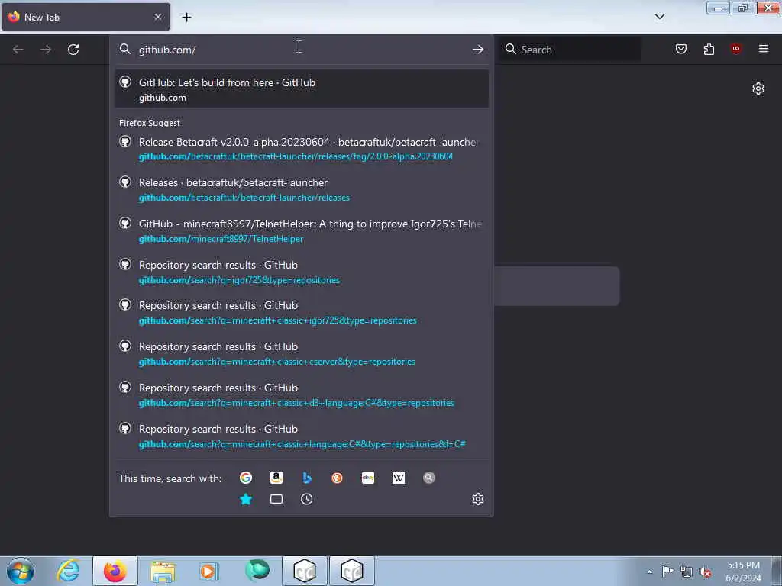The width and height of the screenshot is (782, 586).
Task: Close the New Tab tab
Action: [x=158, y=17]
